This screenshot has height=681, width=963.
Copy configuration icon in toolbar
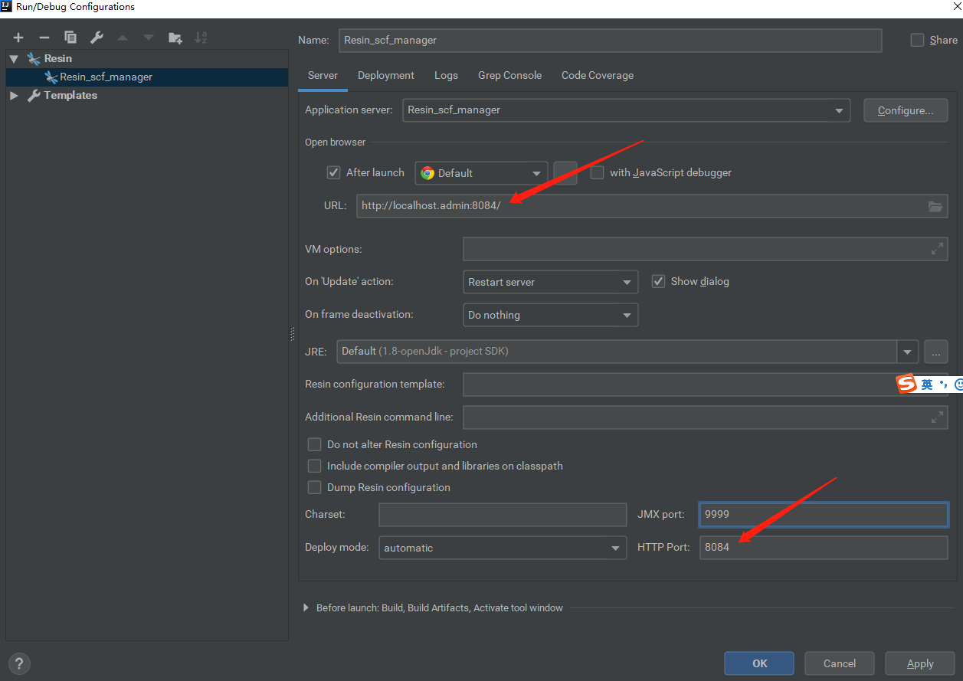(70, 38)
